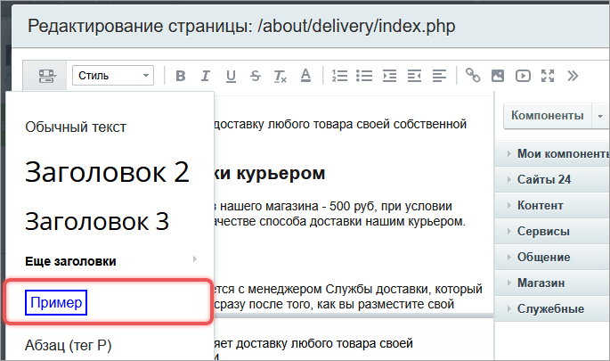
Task: Switch the editor to fullscreen mode
Action: point(548,76)
